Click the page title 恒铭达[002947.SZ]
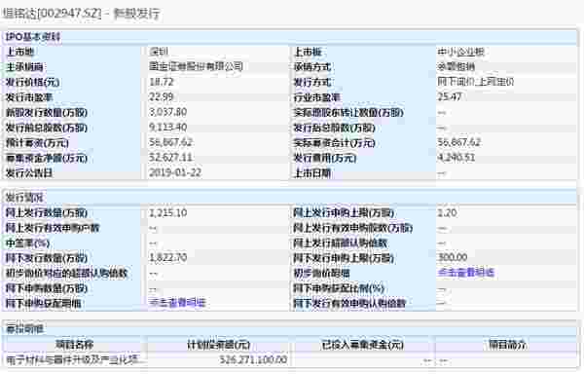584x374 pixels. pos(52,14)
